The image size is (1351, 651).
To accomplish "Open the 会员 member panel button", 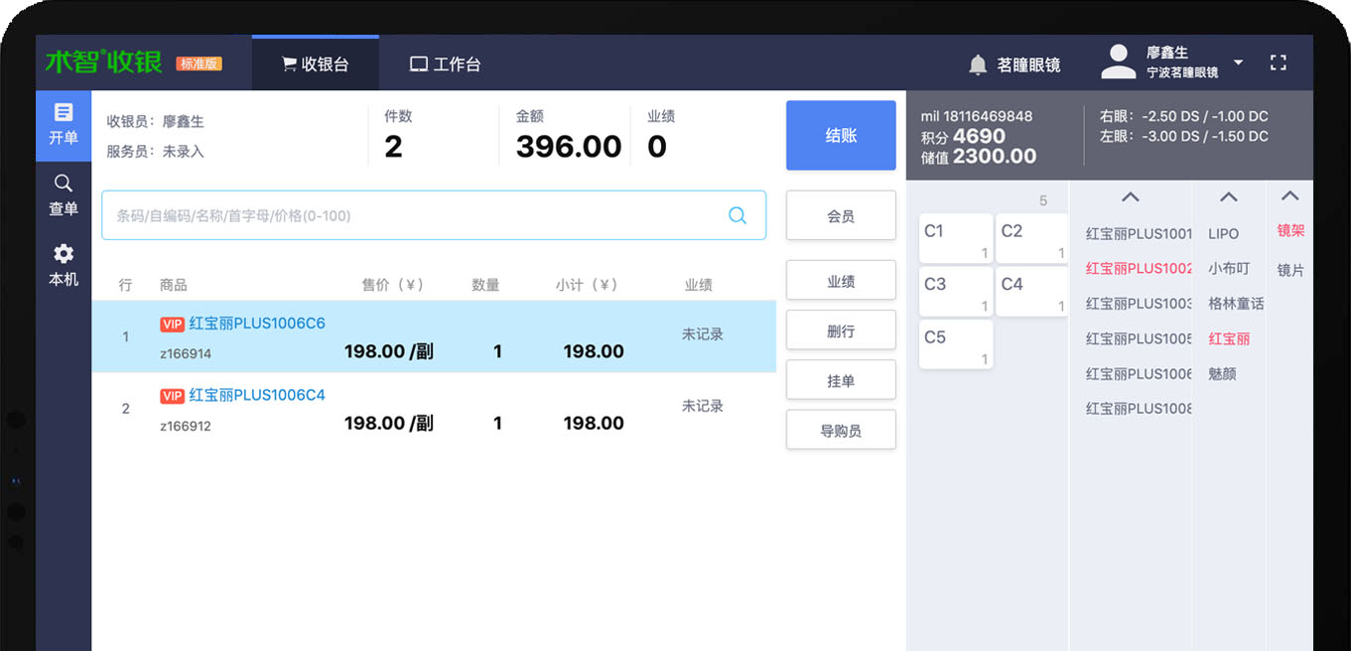I will click(841, 215).
